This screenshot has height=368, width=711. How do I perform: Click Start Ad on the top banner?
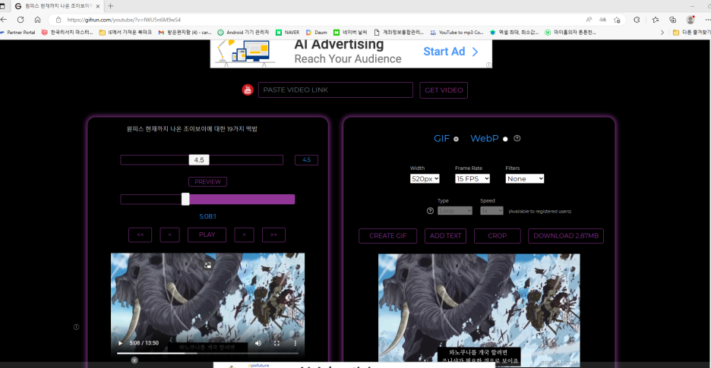point(450,51)
